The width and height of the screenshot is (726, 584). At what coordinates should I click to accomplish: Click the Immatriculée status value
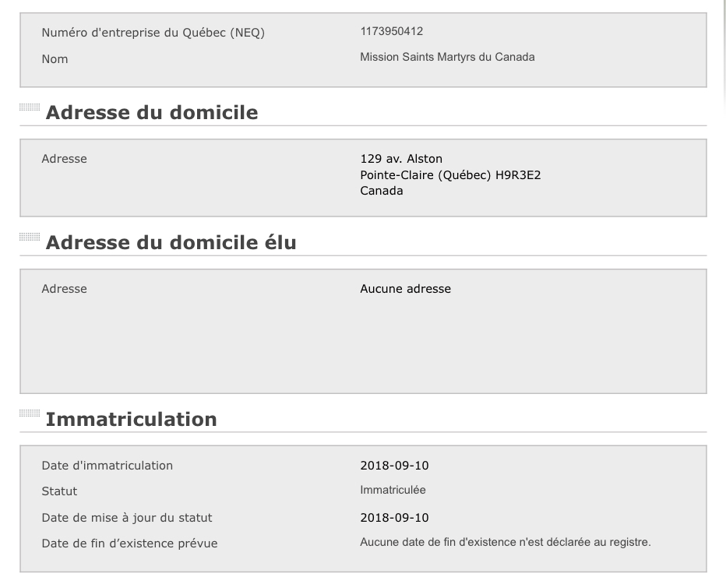393,491
